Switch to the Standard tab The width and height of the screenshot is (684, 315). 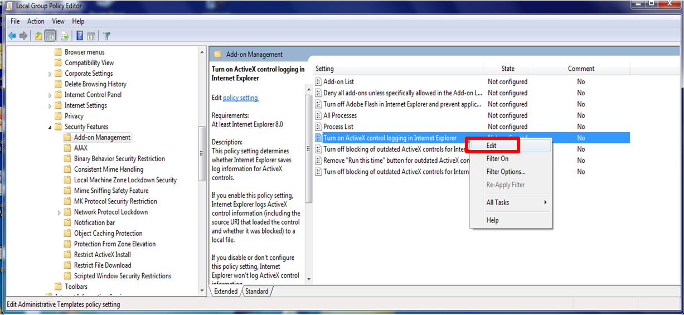point(257,291)
